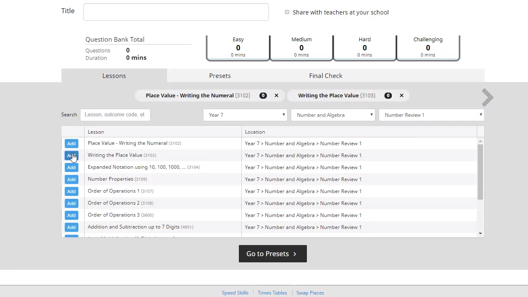Click the Title input field
The image size is (528, 297).
[x=176, y=12]
